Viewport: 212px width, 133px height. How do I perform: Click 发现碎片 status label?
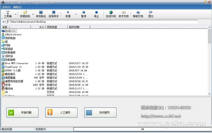pyautogui.click(x=41, y=129)
